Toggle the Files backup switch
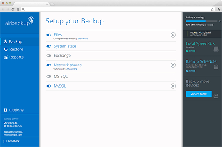Image resolution: width=222 pixels, height=147 pixels. coord(49,35)
